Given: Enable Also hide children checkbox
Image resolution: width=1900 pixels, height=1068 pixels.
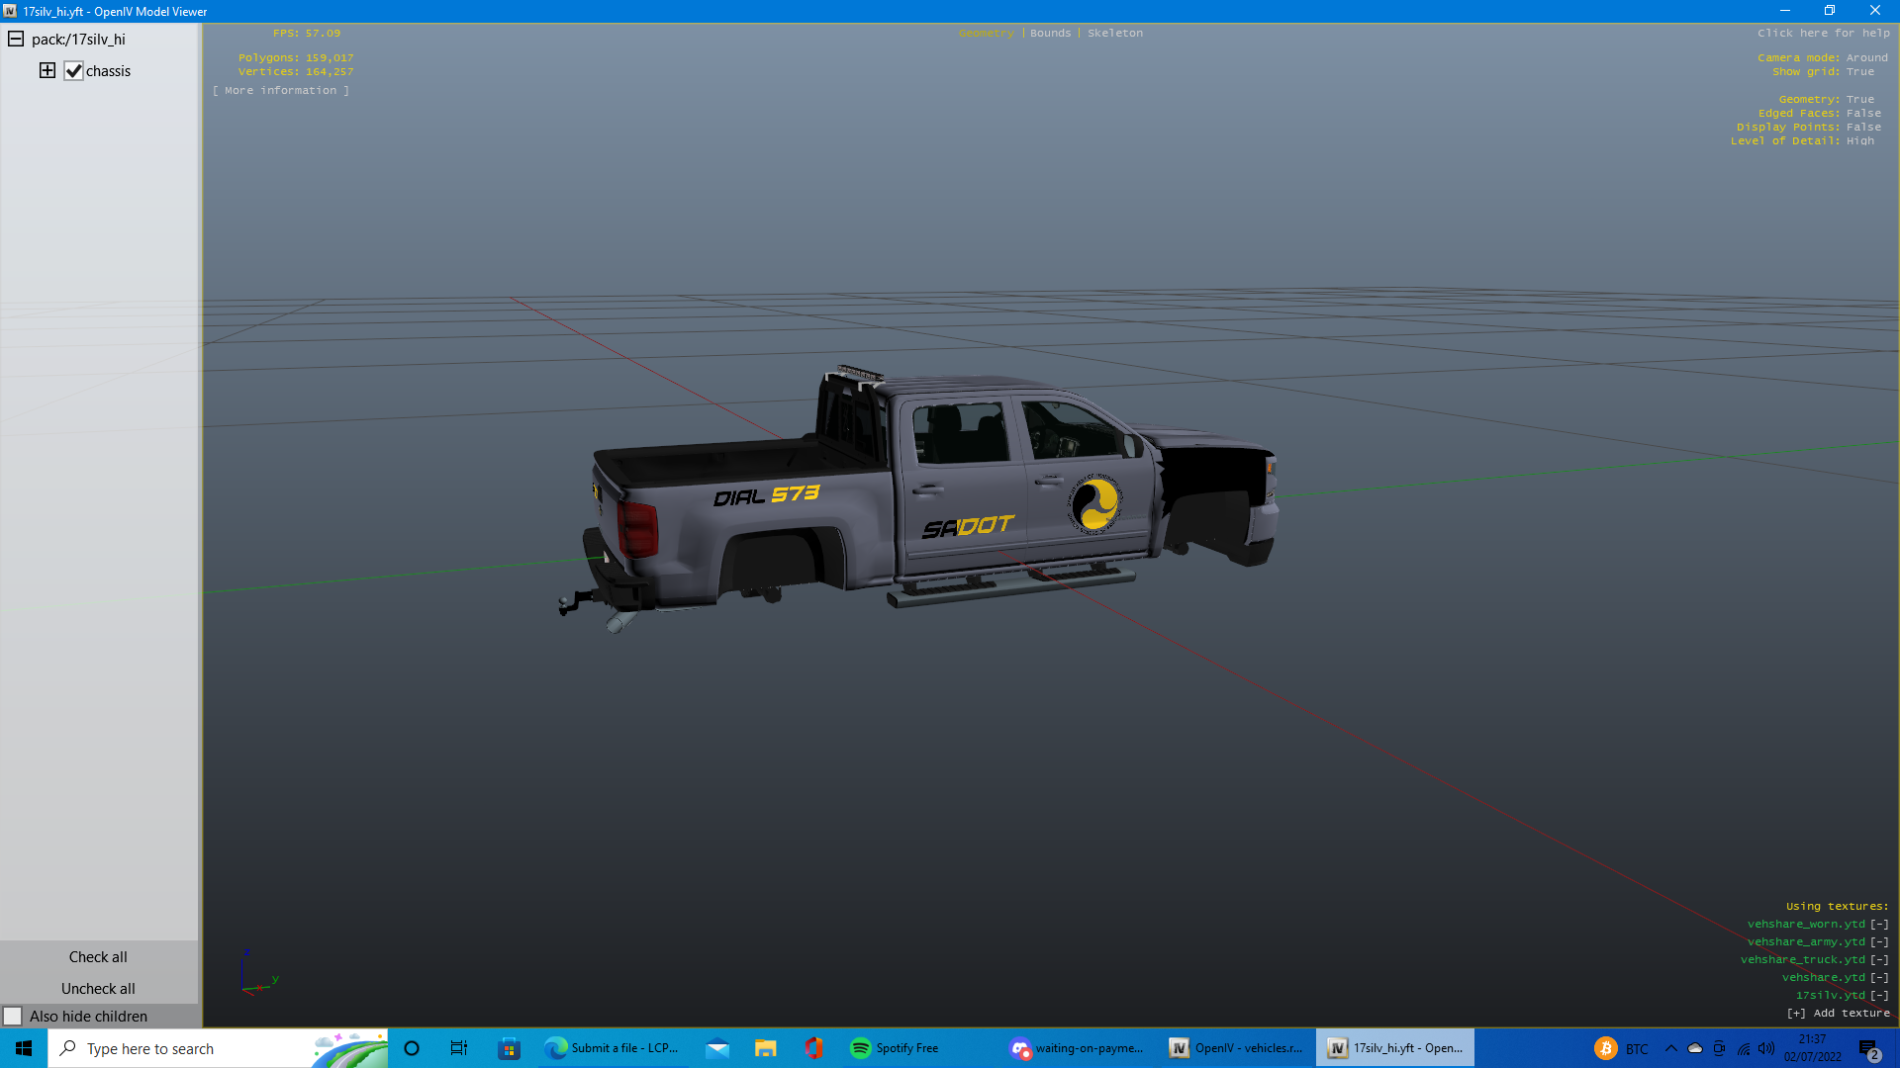Looking at the screenshot, I should click(13, 1016).
